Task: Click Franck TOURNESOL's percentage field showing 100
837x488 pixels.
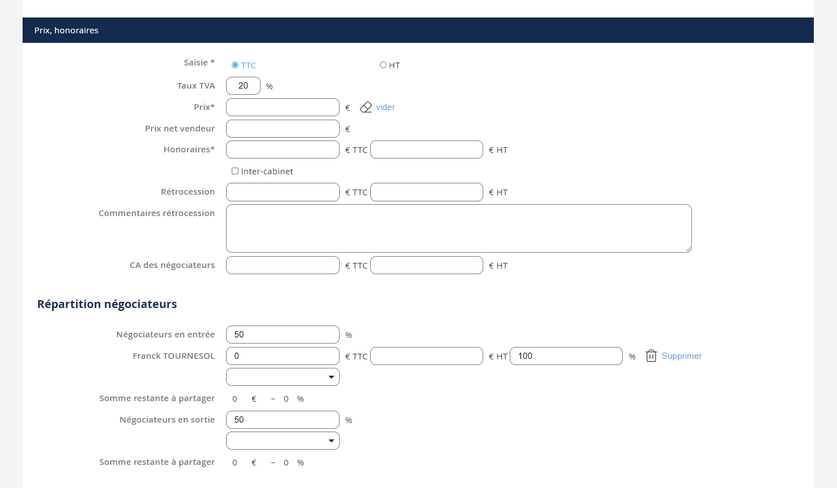Action: click(x=566, y=356)
